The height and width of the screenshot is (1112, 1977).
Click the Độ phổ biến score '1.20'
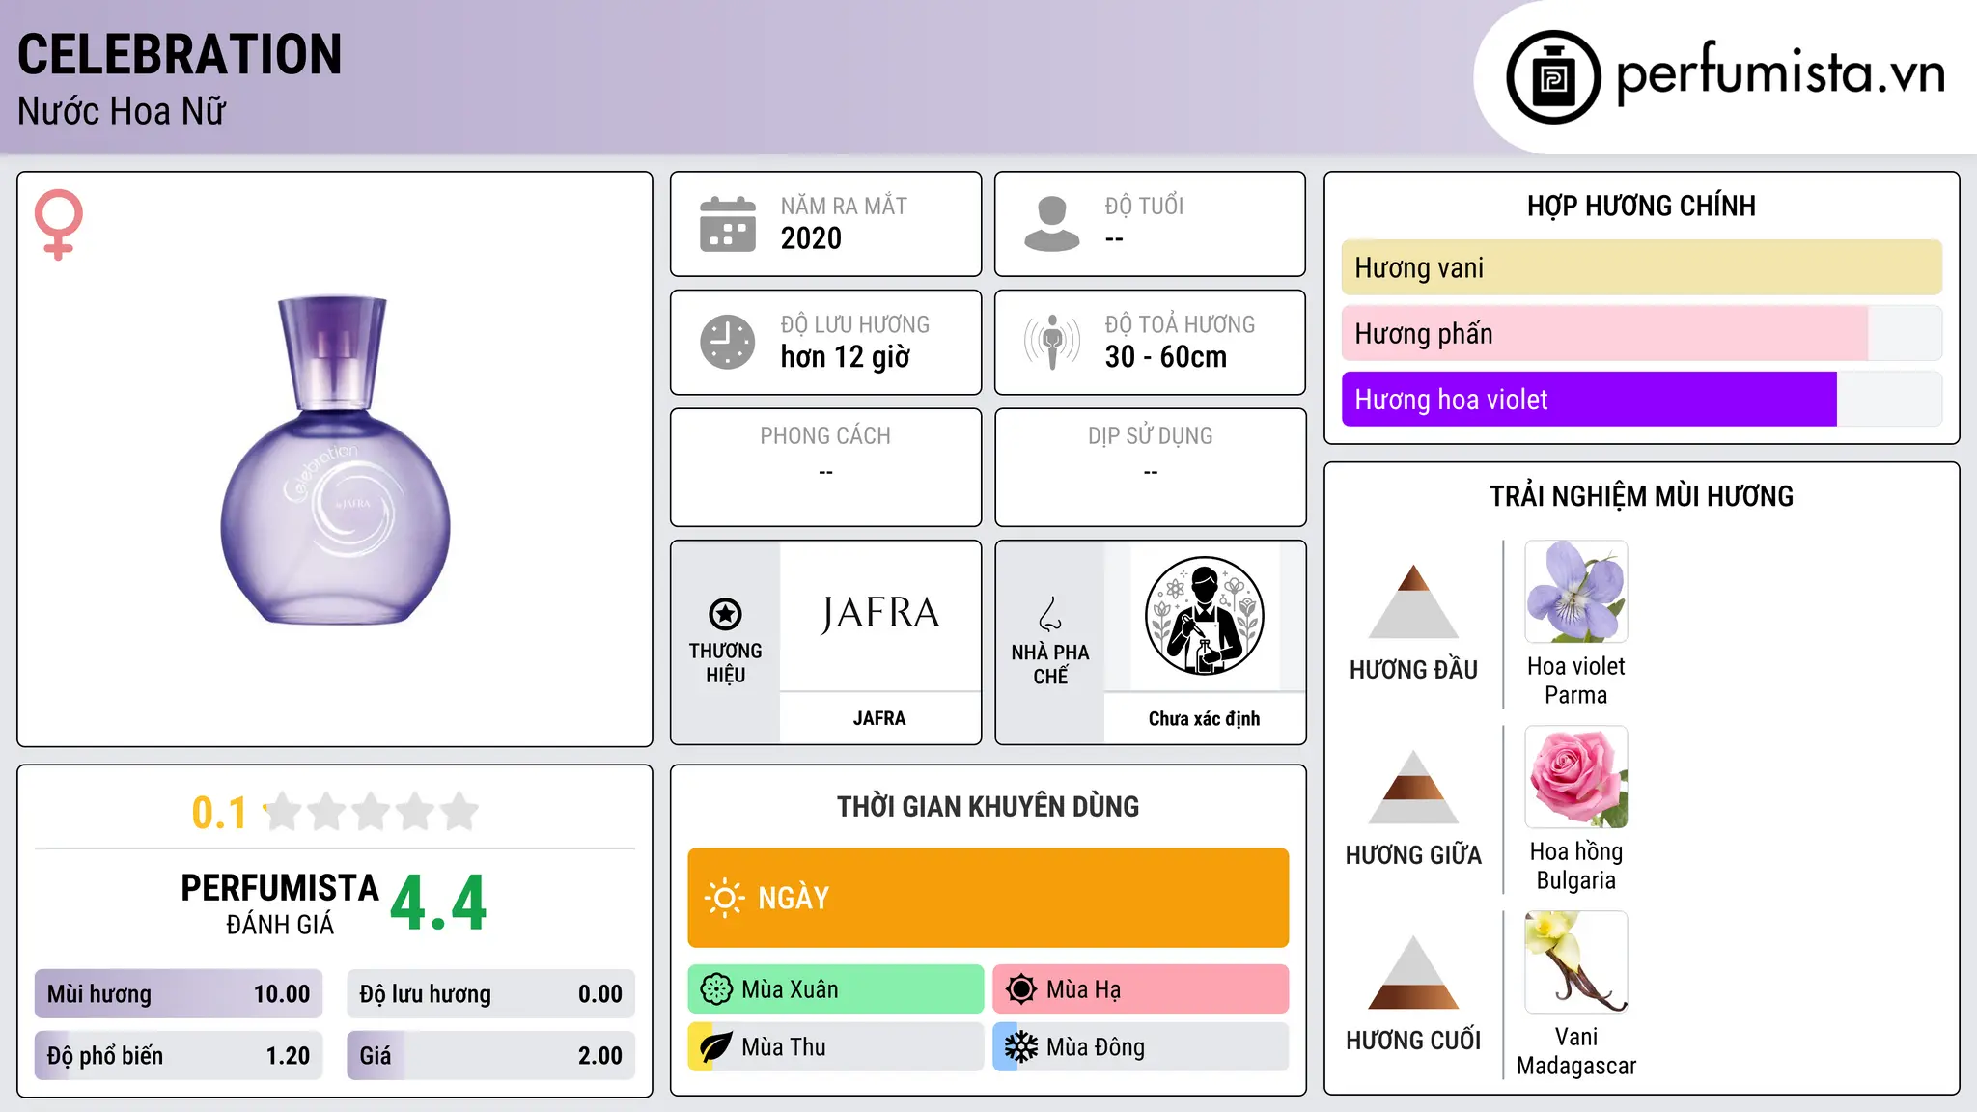click(288, 1056)
